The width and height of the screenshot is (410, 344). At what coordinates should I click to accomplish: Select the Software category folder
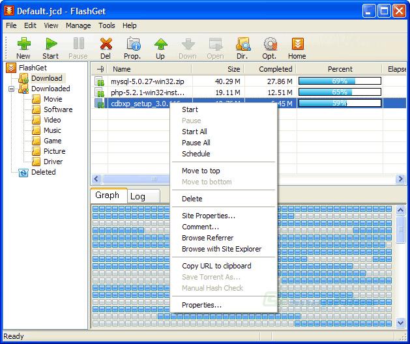57,109
